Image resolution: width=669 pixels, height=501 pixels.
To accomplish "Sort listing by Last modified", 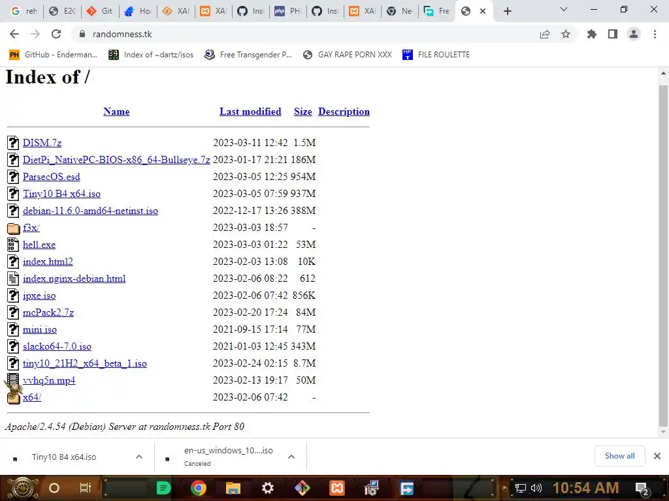I will [x=250, y=112].
